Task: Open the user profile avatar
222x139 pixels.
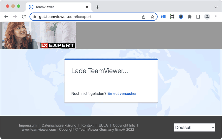Action: click(207, 17)
